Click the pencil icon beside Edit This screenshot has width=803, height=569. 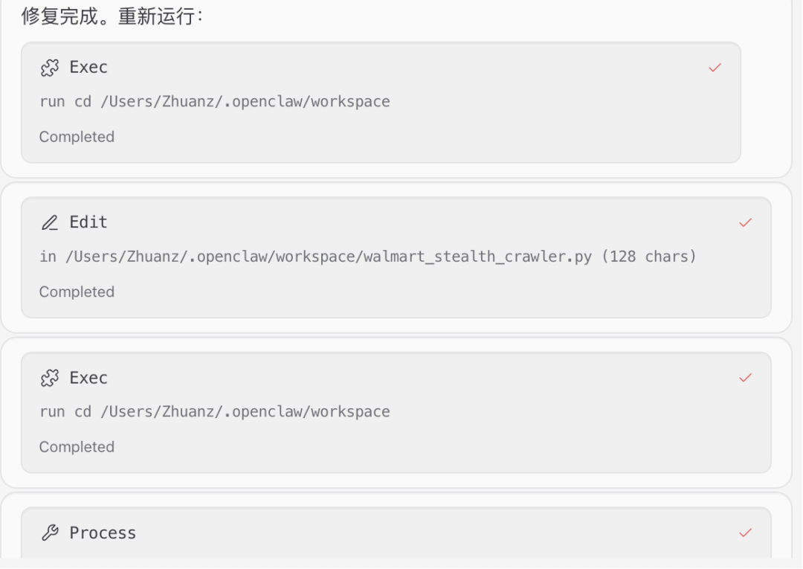pyautogui.click(x=50, y=223)
